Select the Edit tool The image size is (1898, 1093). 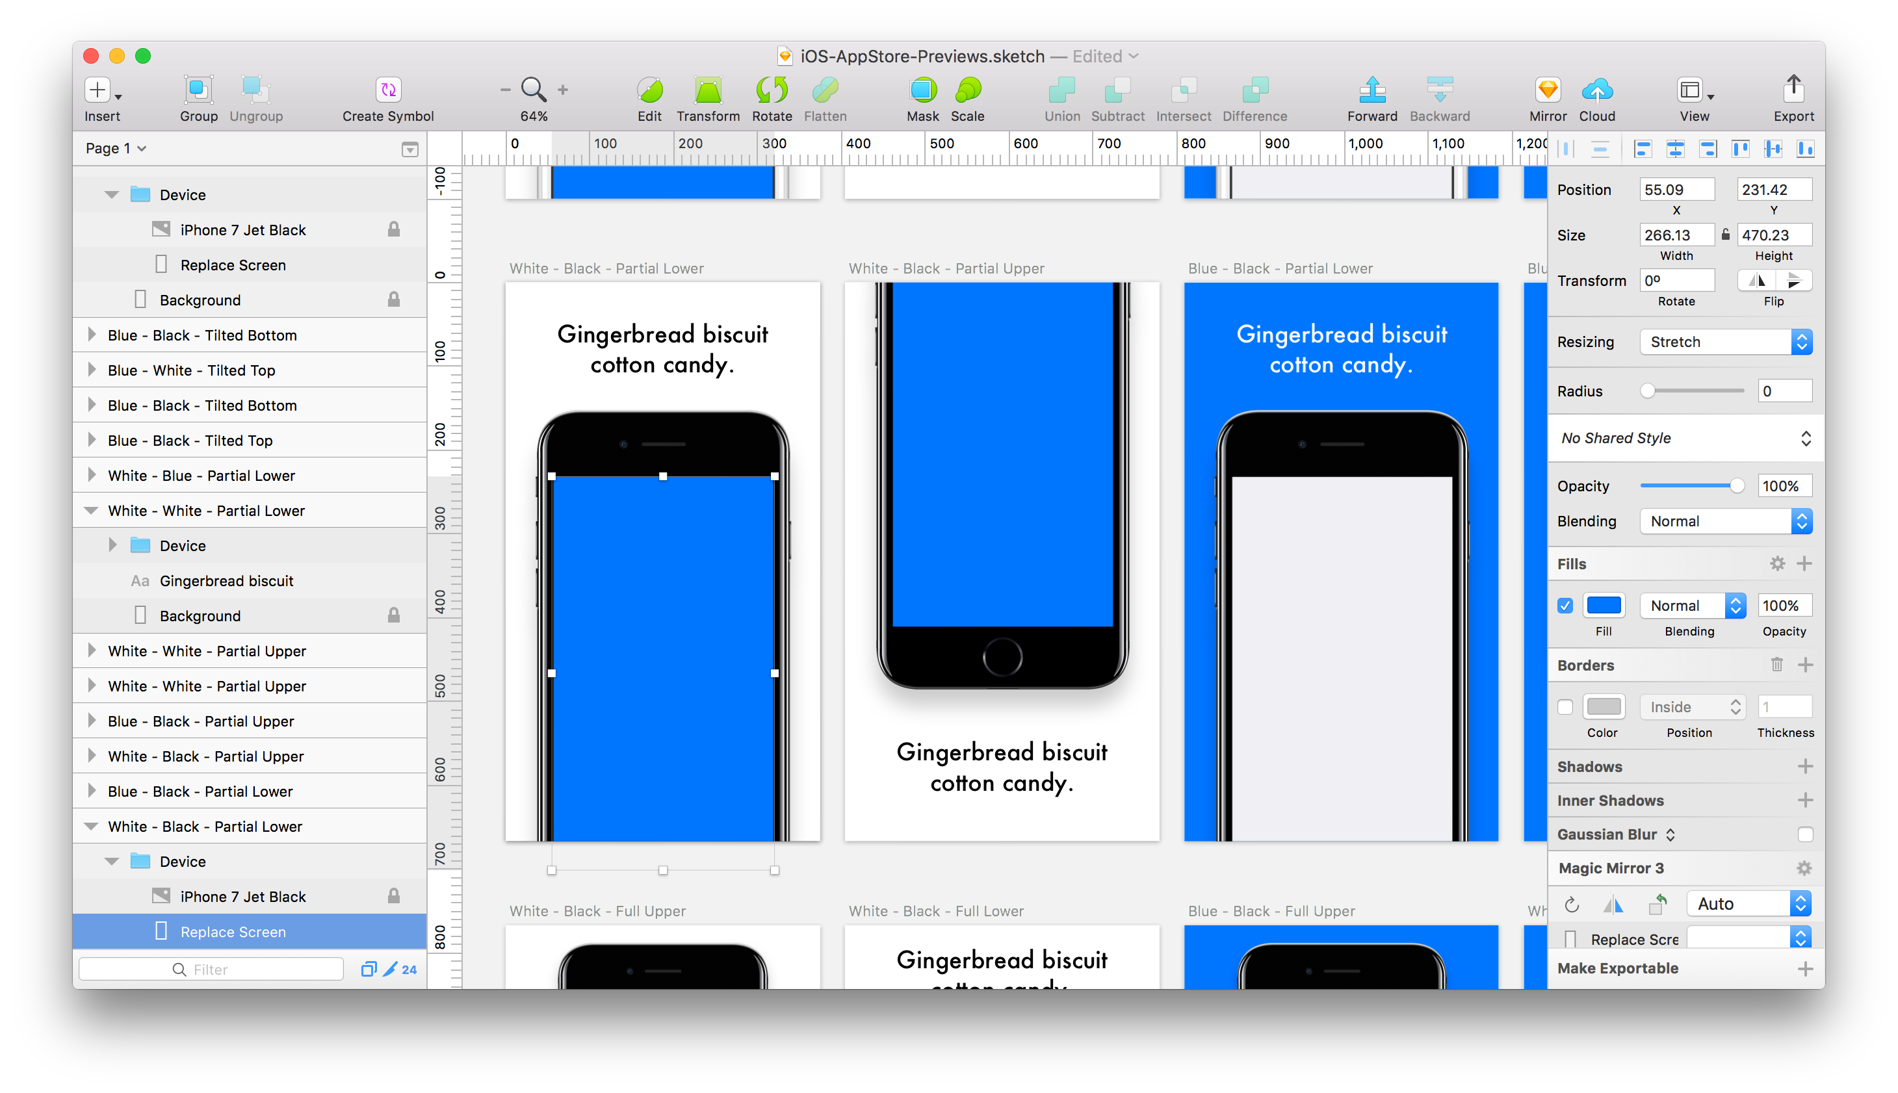649,90
